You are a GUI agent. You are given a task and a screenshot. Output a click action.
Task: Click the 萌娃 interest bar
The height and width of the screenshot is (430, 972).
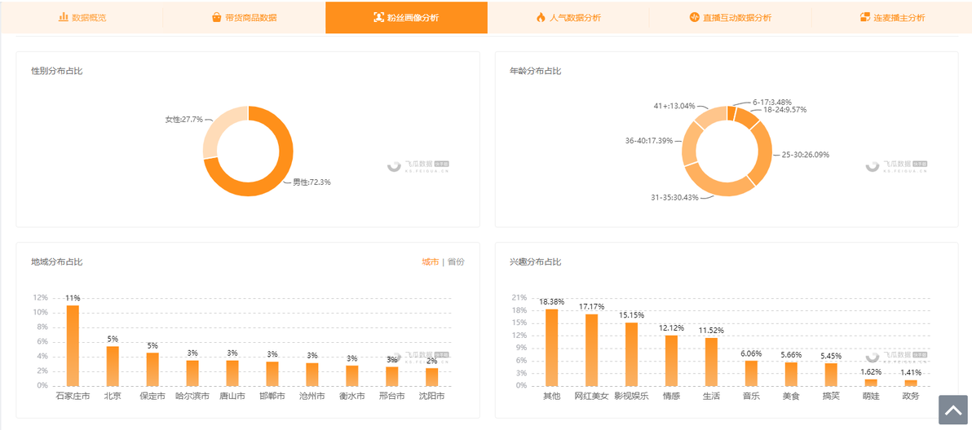pyautogui.click(x=871, y=383)
